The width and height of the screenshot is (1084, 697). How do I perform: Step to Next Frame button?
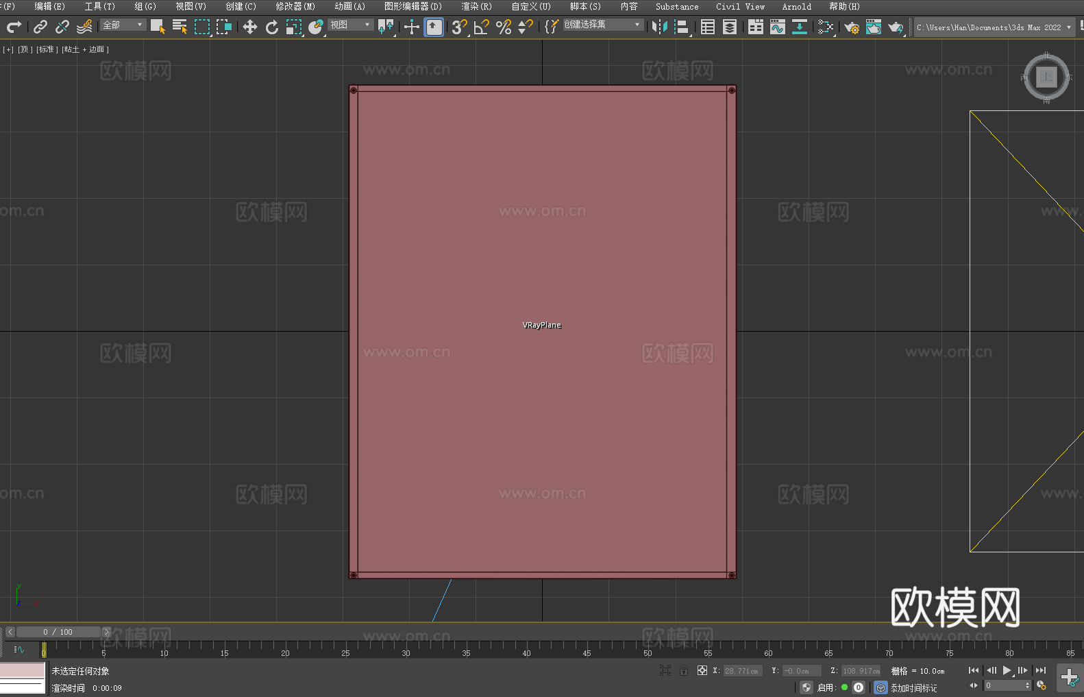1022,670
